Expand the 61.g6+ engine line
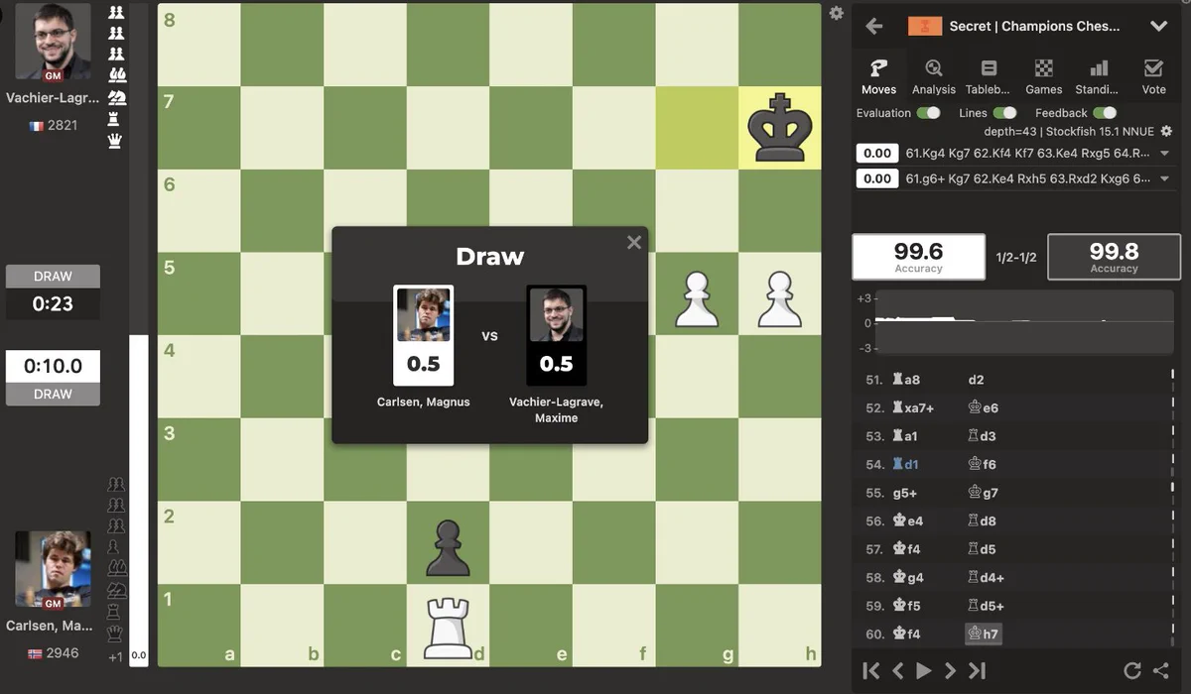 click(1164, 179)
